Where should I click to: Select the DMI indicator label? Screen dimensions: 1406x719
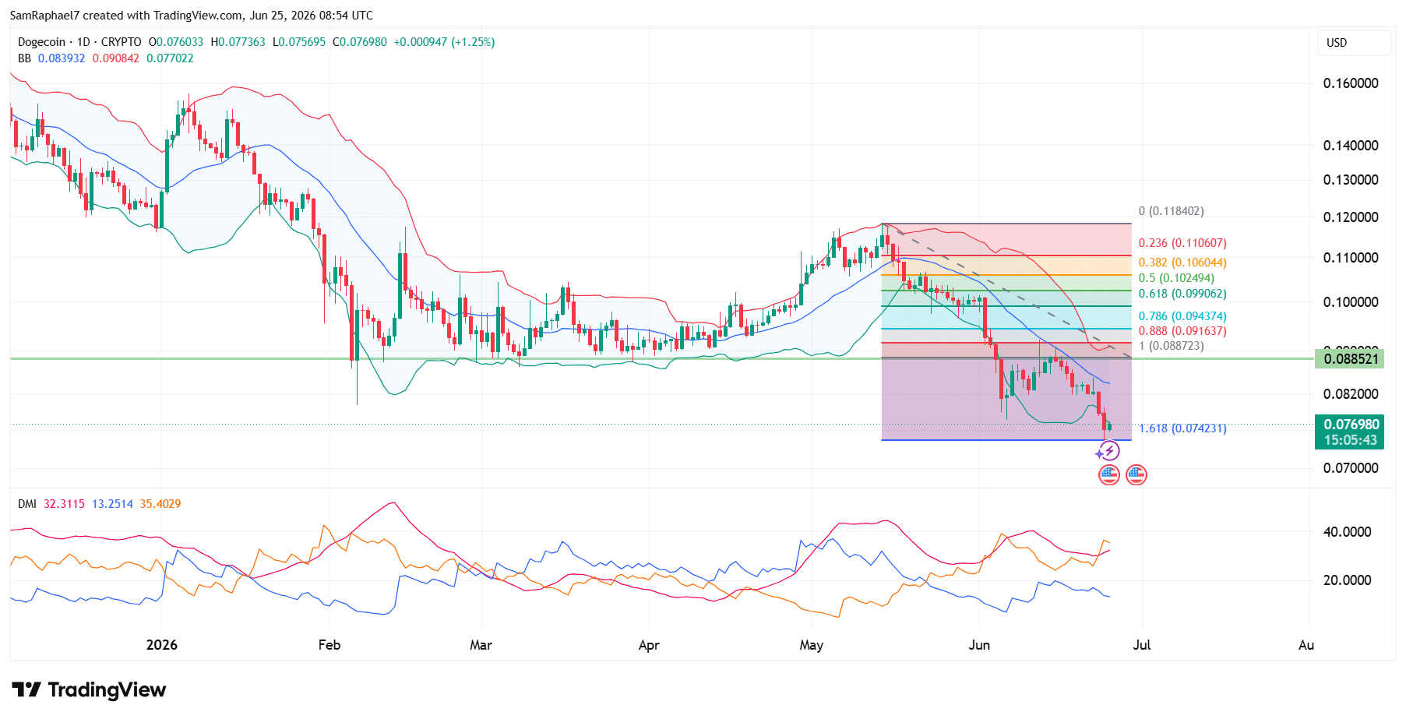point(27,504)
